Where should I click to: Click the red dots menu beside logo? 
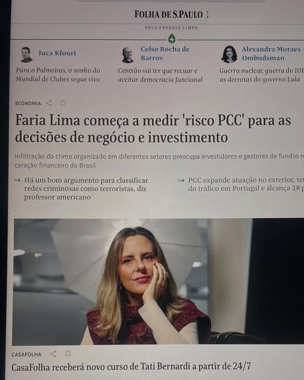pos(207,14)
